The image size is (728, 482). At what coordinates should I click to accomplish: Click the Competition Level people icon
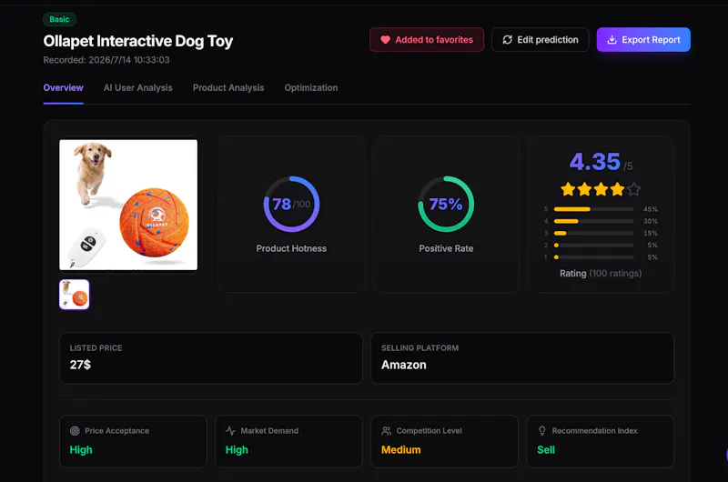point(386,431)
